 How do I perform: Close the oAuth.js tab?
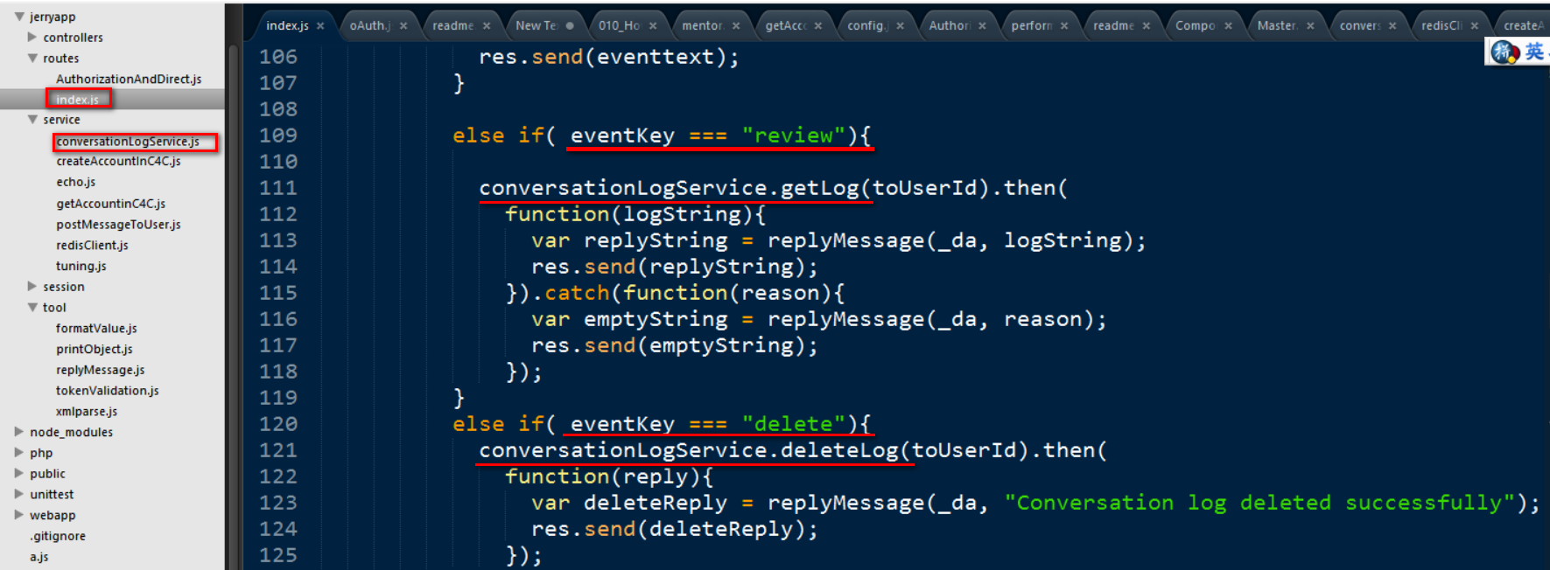403,26
